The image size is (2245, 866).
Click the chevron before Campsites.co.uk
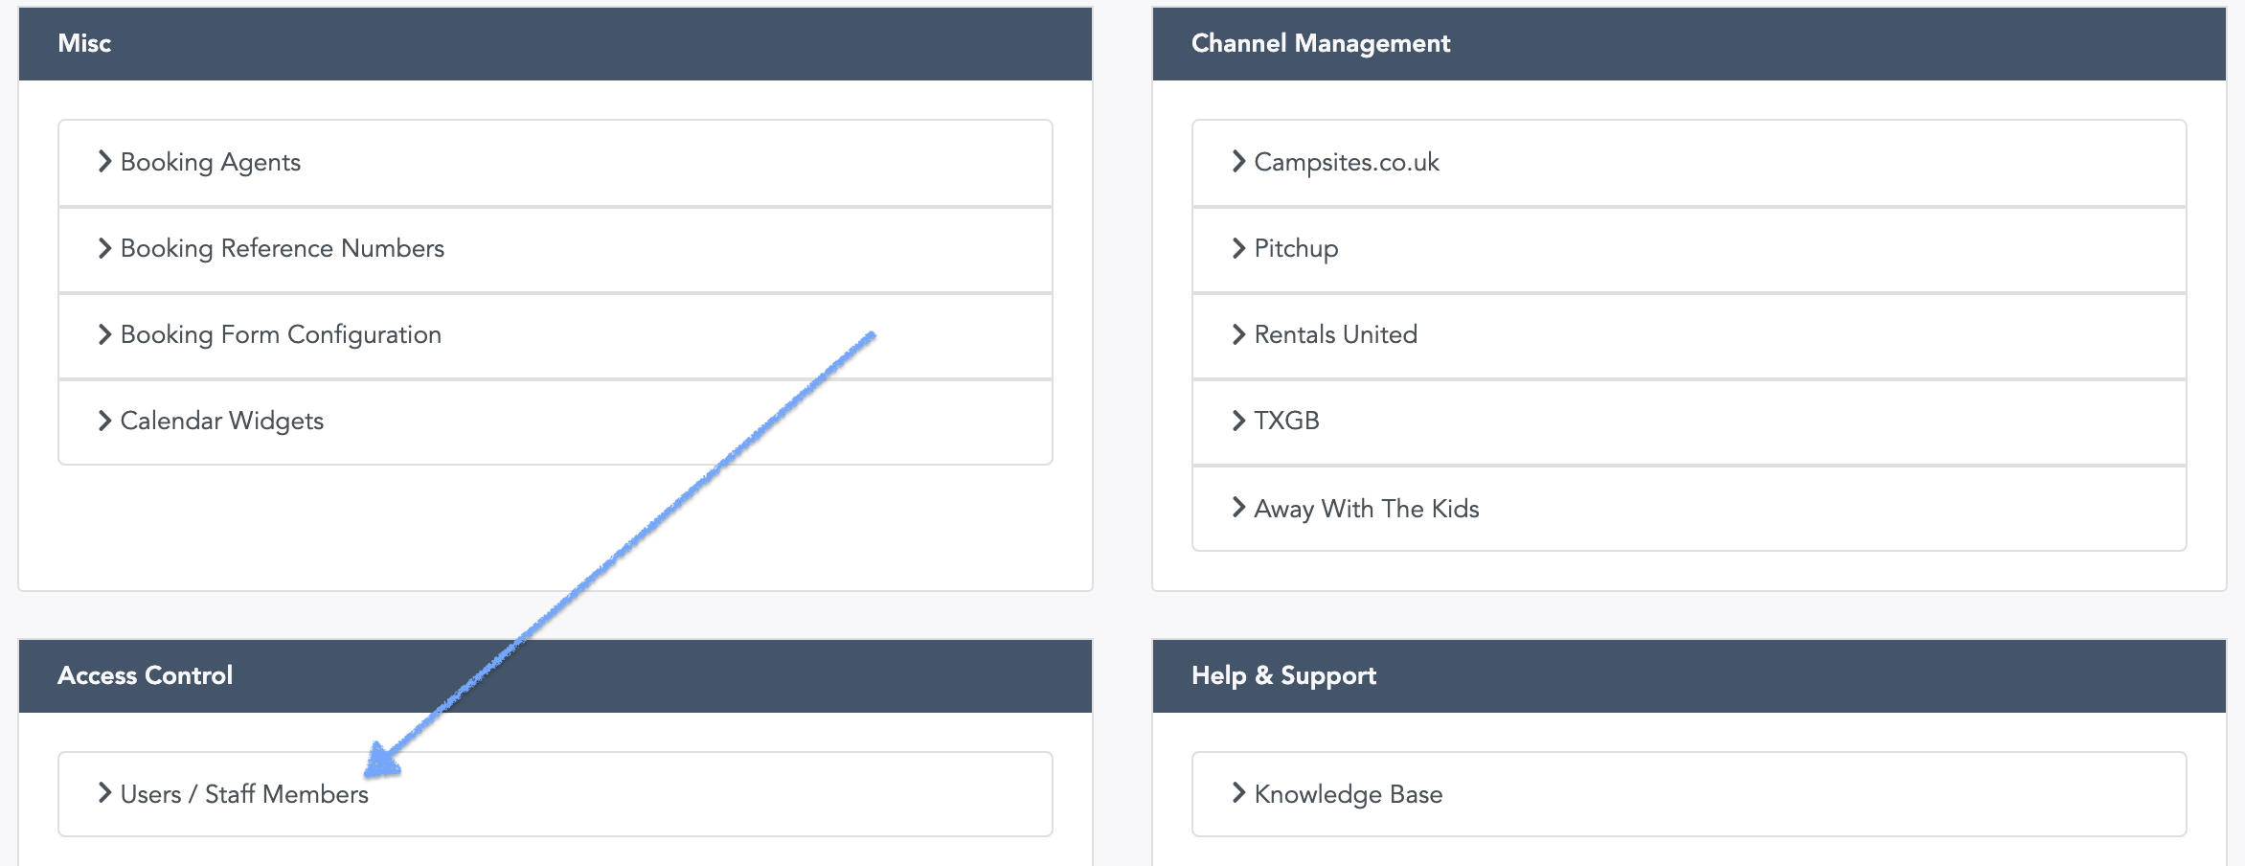coord(1238,162)
